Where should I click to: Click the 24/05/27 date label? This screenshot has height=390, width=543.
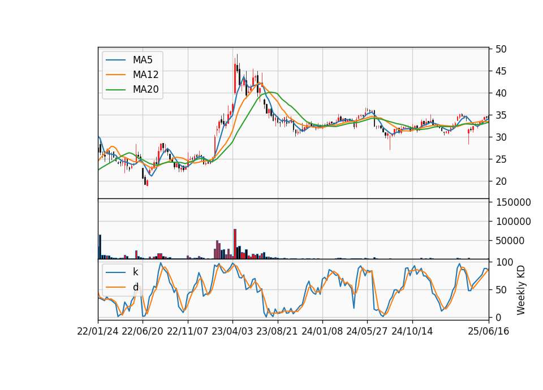coord(367,332)
